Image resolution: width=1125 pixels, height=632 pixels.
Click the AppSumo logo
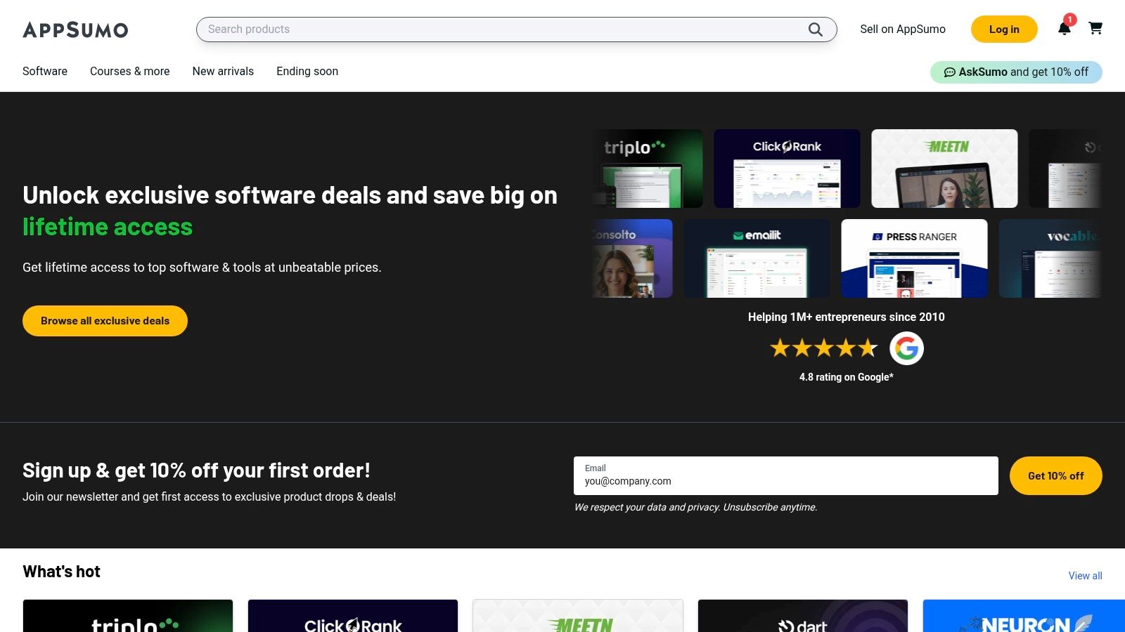75,29
